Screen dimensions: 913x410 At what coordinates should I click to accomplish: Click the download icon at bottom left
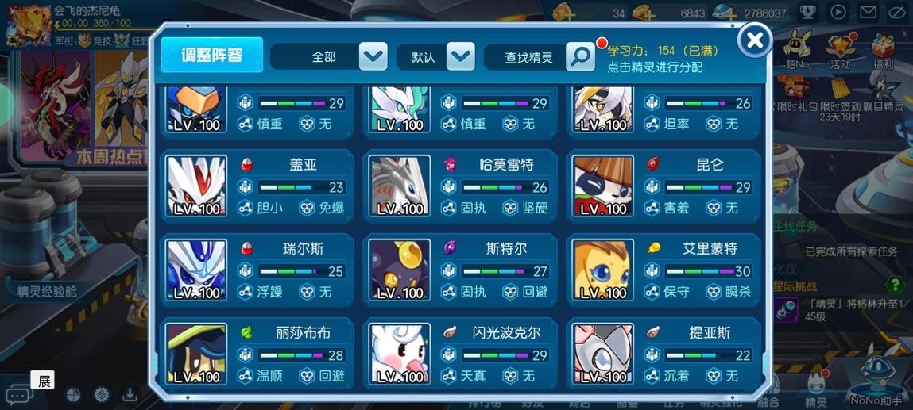coord(130,395)
